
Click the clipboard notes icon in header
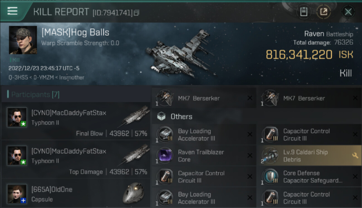coord(304,12)
